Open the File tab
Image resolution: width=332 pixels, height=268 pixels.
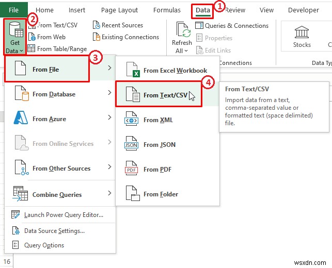(13, 10)
